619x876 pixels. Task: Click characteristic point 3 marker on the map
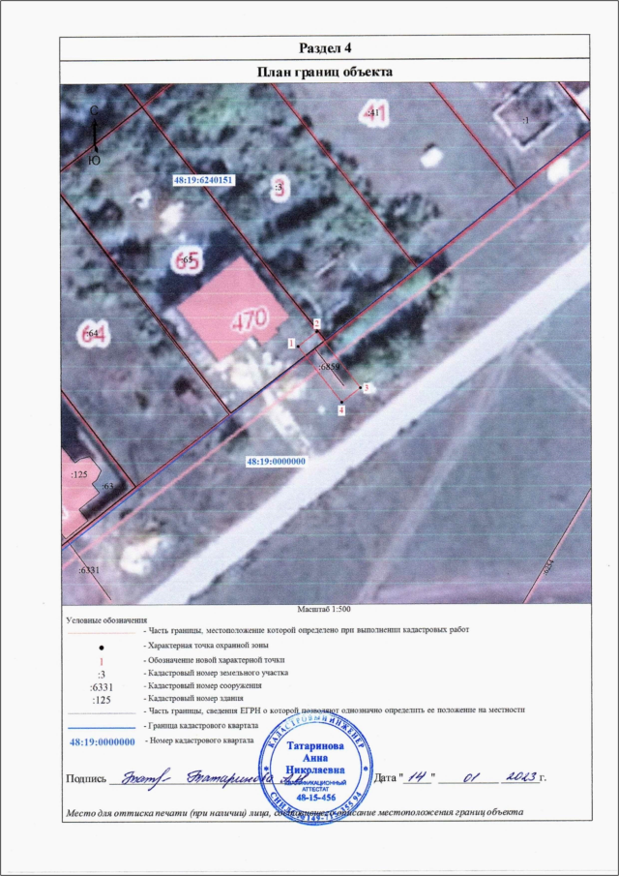(x=361, y=388)
